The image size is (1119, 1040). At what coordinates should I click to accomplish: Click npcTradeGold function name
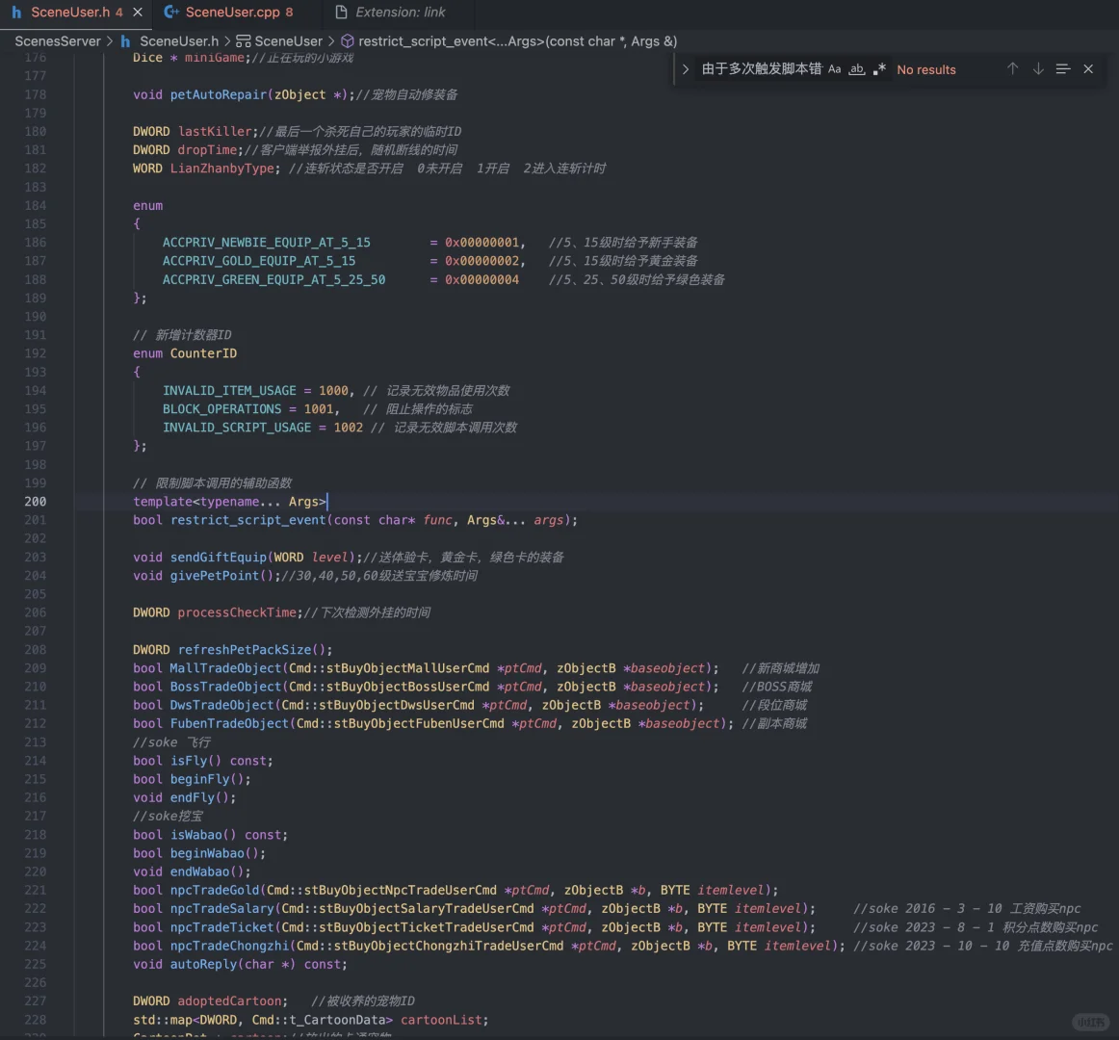click(x=214, y=890)
